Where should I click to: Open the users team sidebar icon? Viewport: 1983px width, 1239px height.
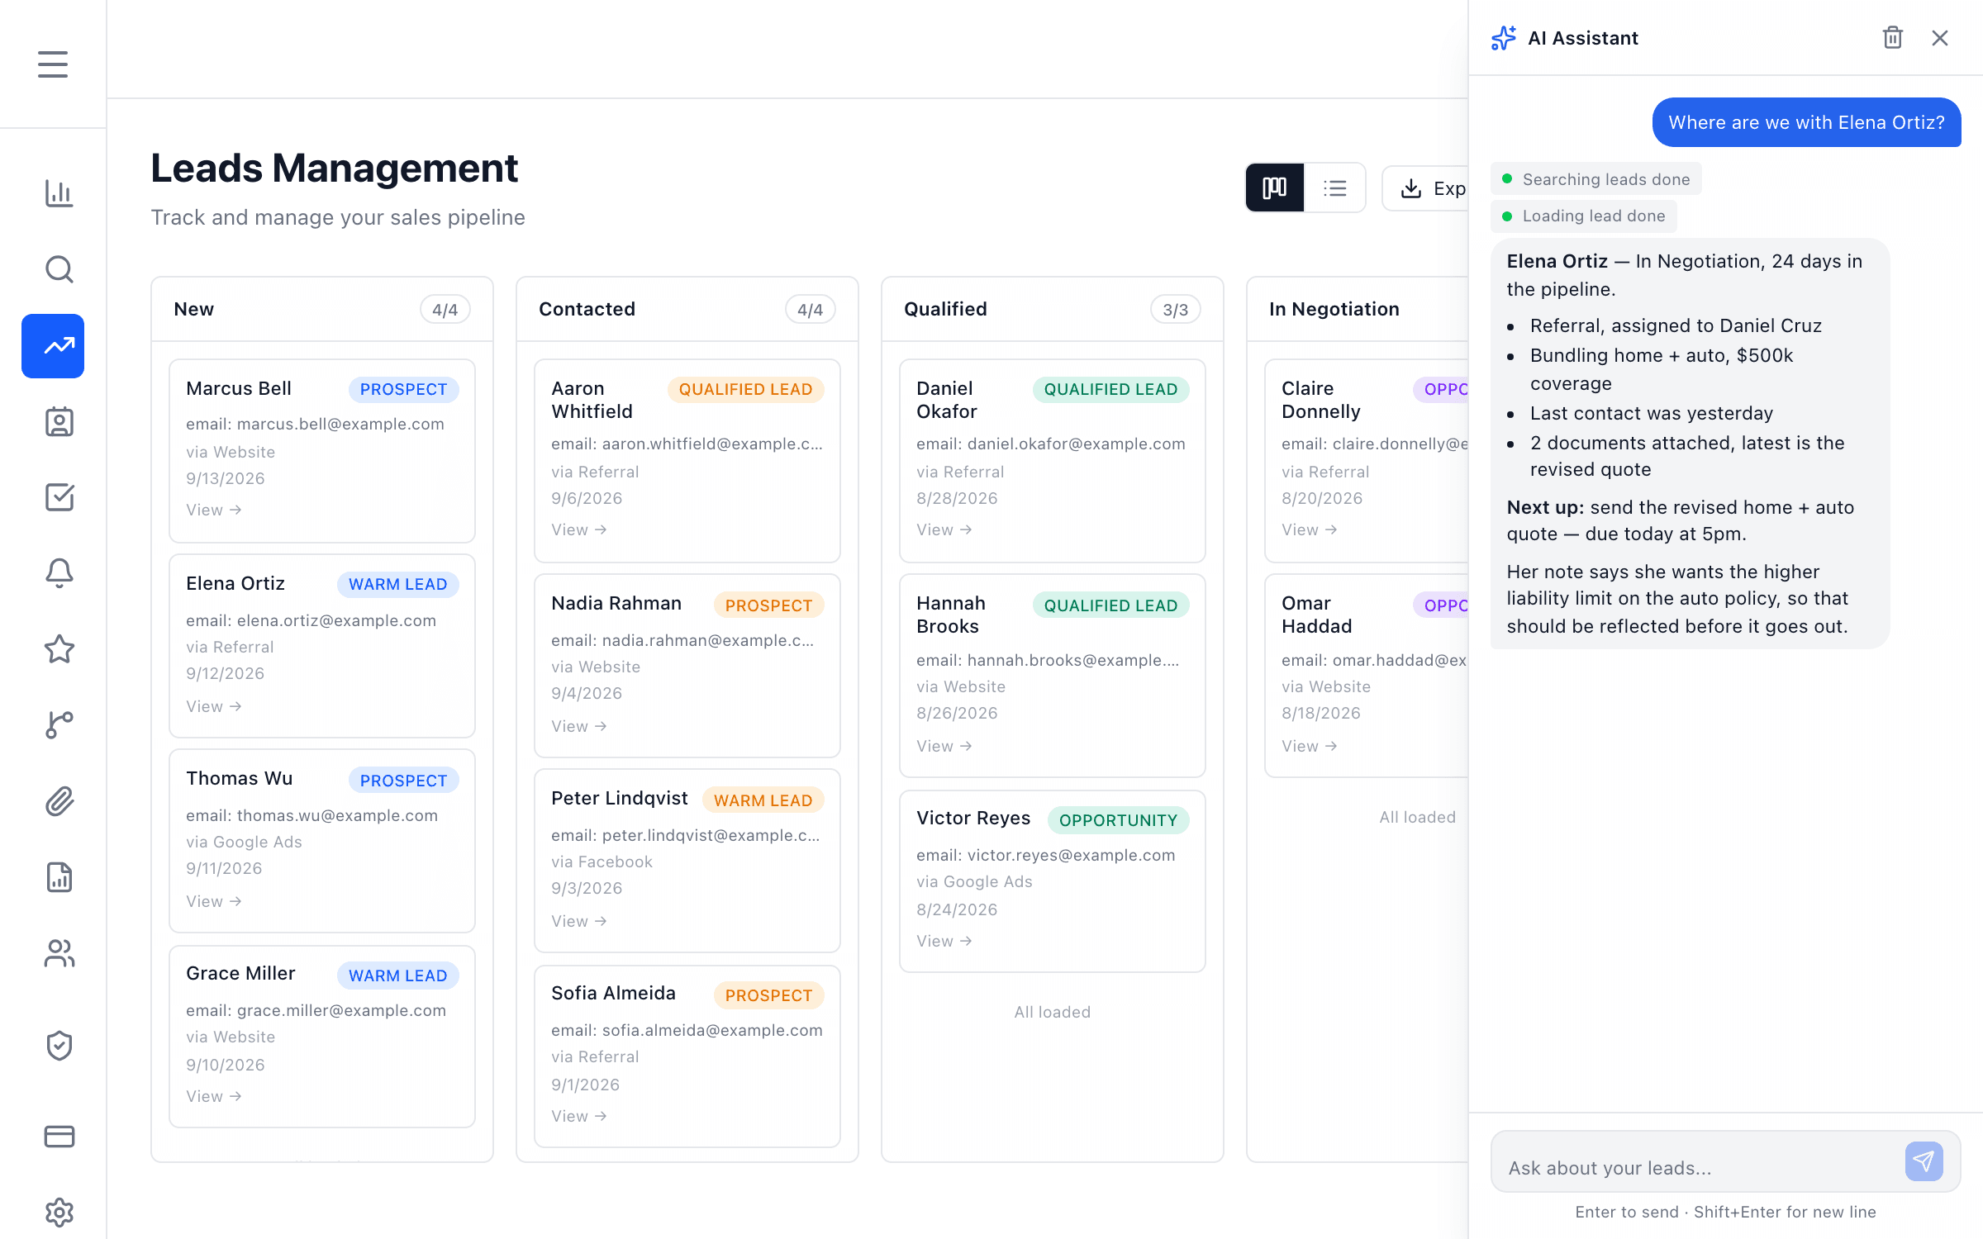coord(59,953)
